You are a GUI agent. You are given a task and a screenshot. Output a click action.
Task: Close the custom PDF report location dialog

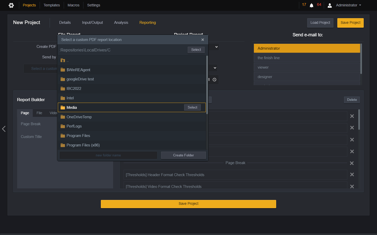click(203, 40)
